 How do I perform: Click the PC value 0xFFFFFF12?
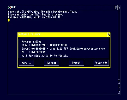(x=38, y=52)
